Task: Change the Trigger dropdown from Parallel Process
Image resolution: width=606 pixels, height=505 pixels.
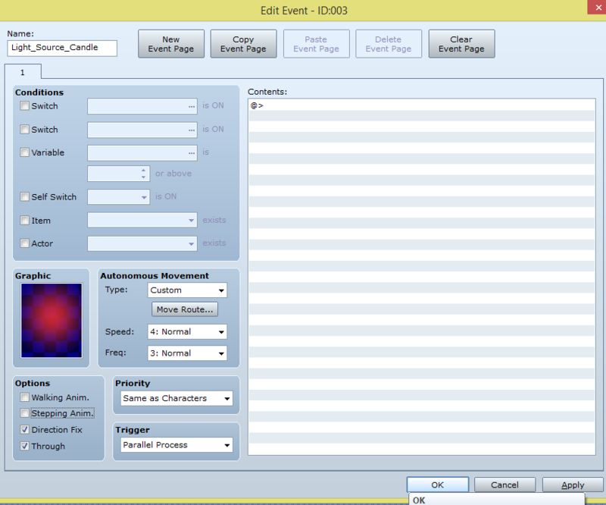Action: tap(174, 445)
